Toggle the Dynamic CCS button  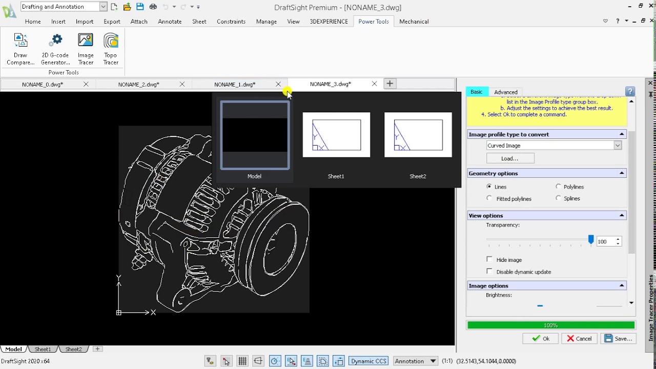pyautogui.click(x=368, y=361)
